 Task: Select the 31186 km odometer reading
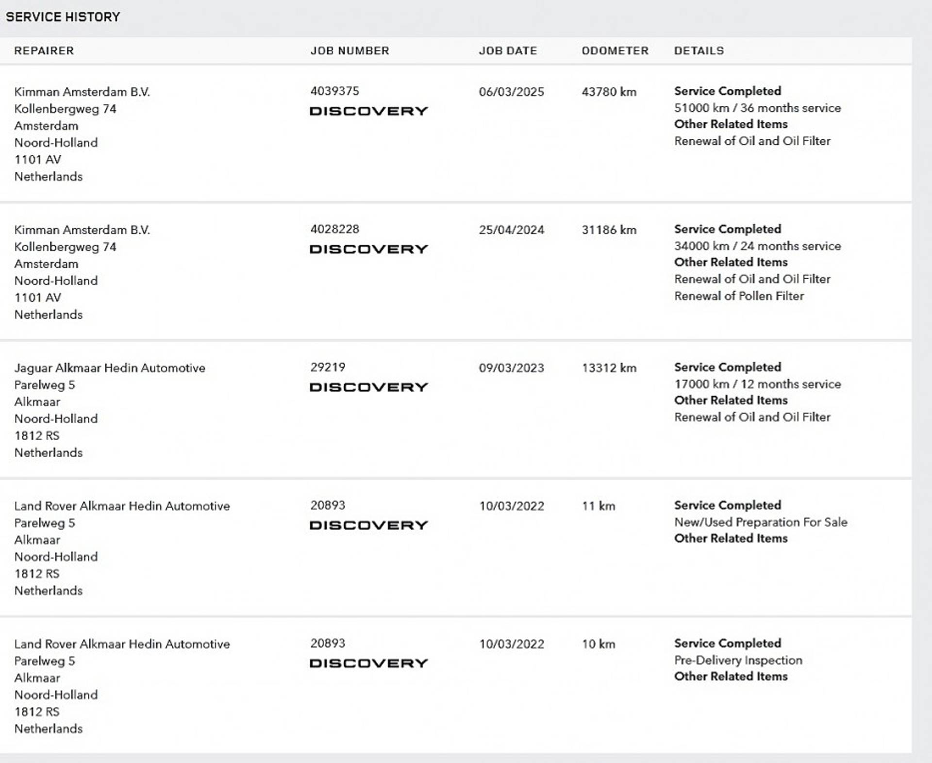[x=609, y=230]
